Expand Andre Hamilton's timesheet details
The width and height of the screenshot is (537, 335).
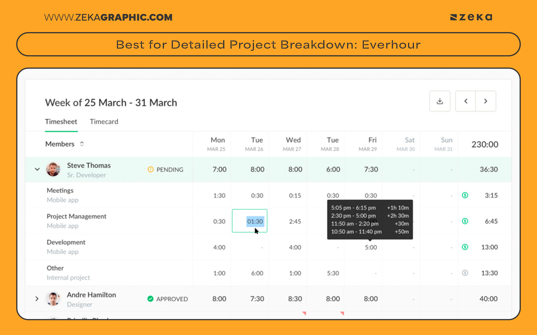pos(37,298)
